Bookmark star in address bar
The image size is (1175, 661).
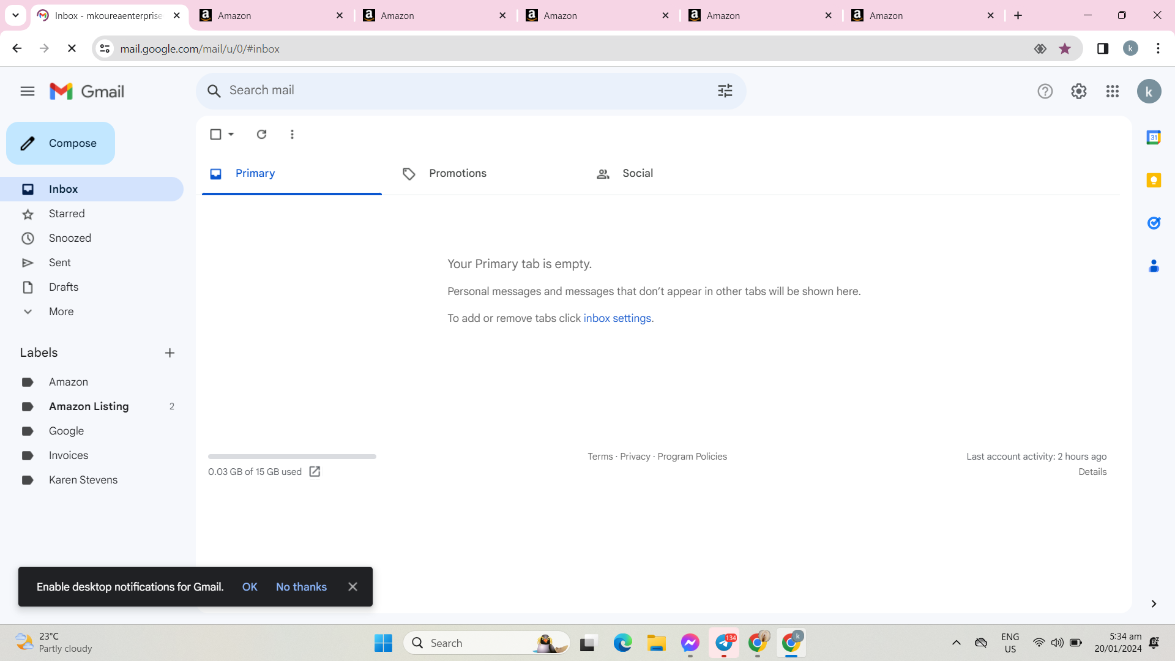[1065, 48]
